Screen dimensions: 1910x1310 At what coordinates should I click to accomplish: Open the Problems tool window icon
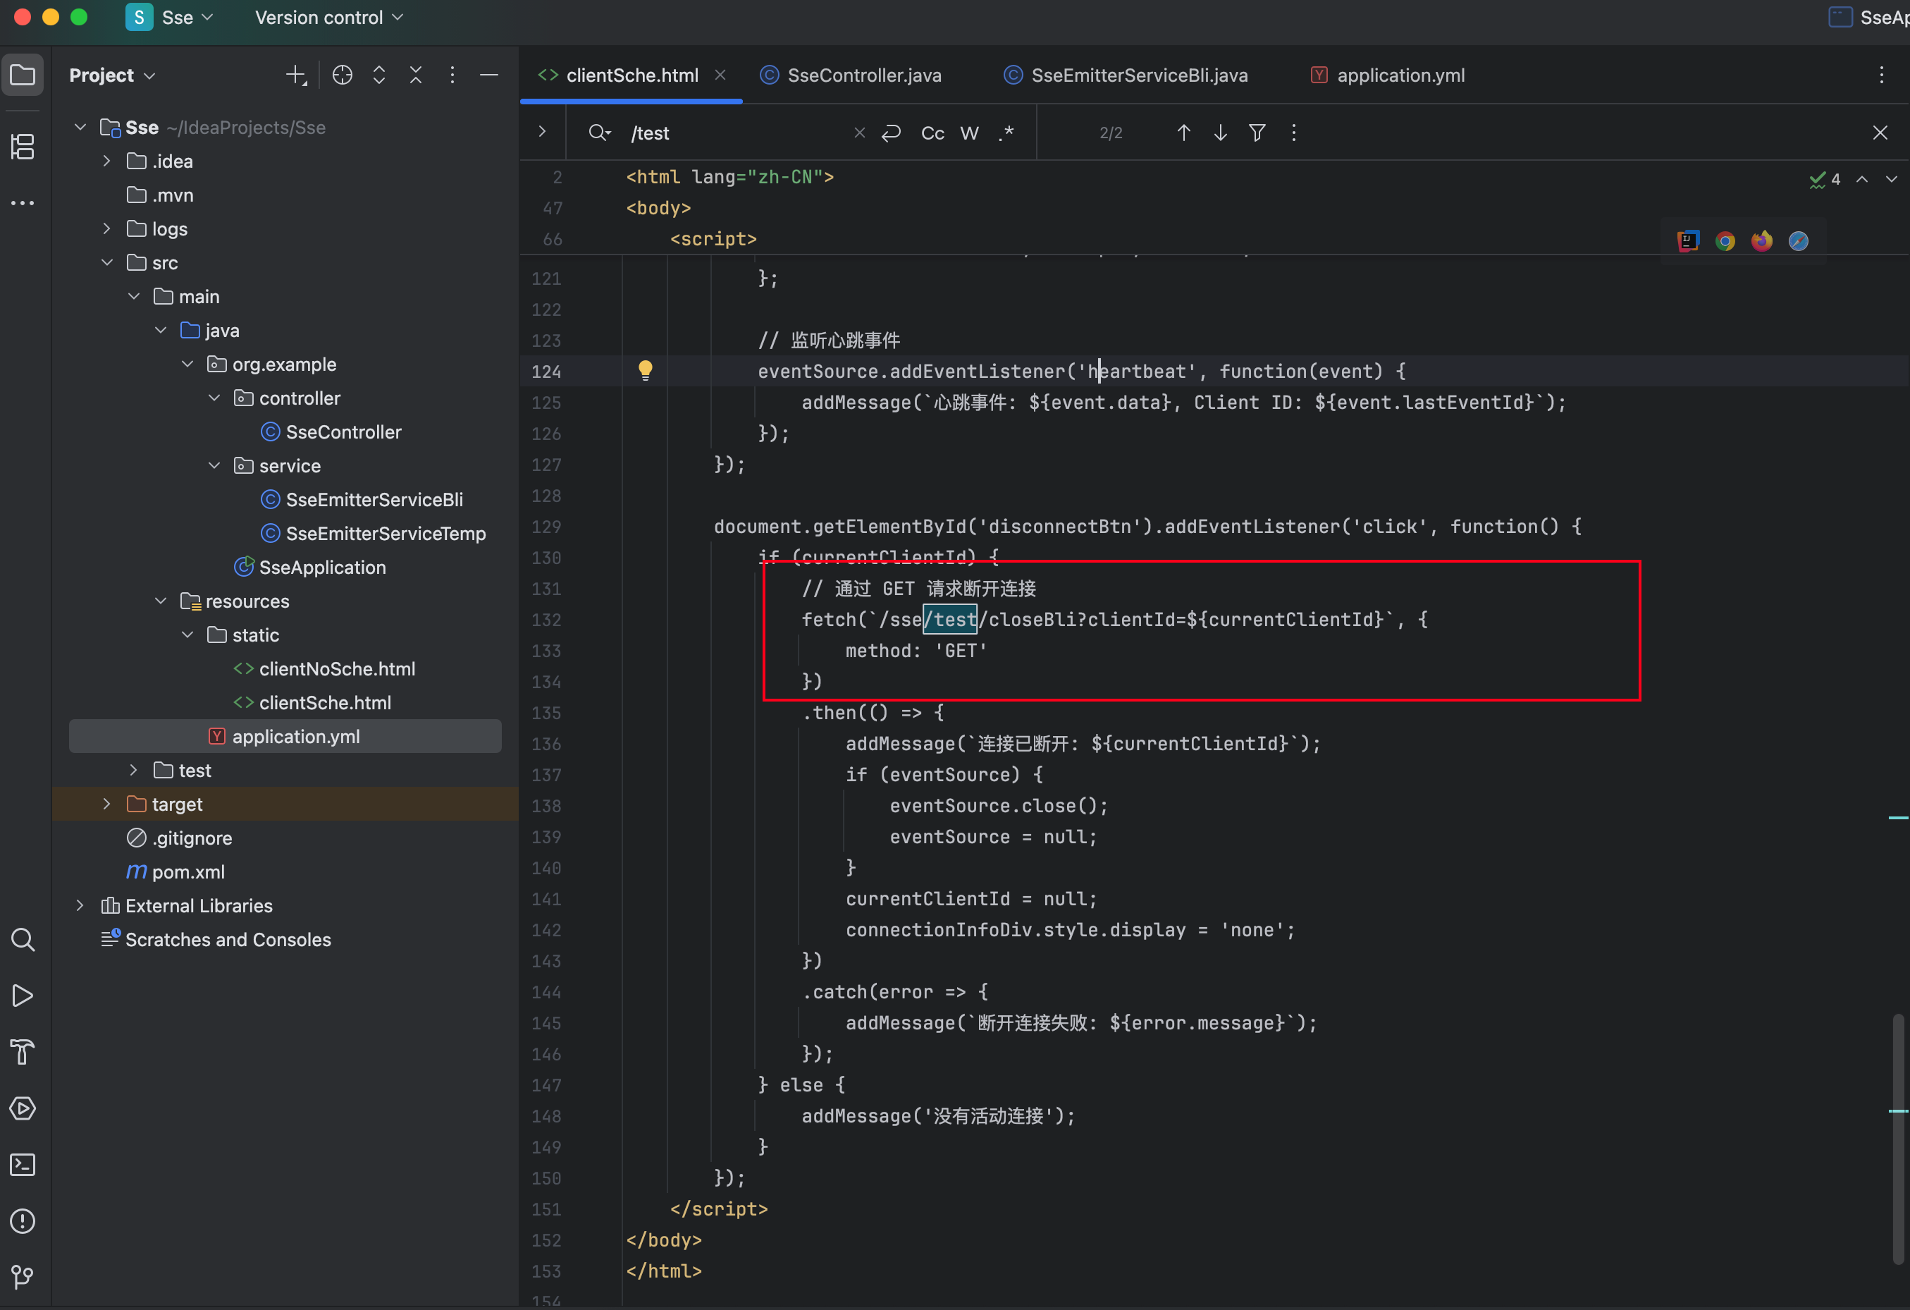22,1220
